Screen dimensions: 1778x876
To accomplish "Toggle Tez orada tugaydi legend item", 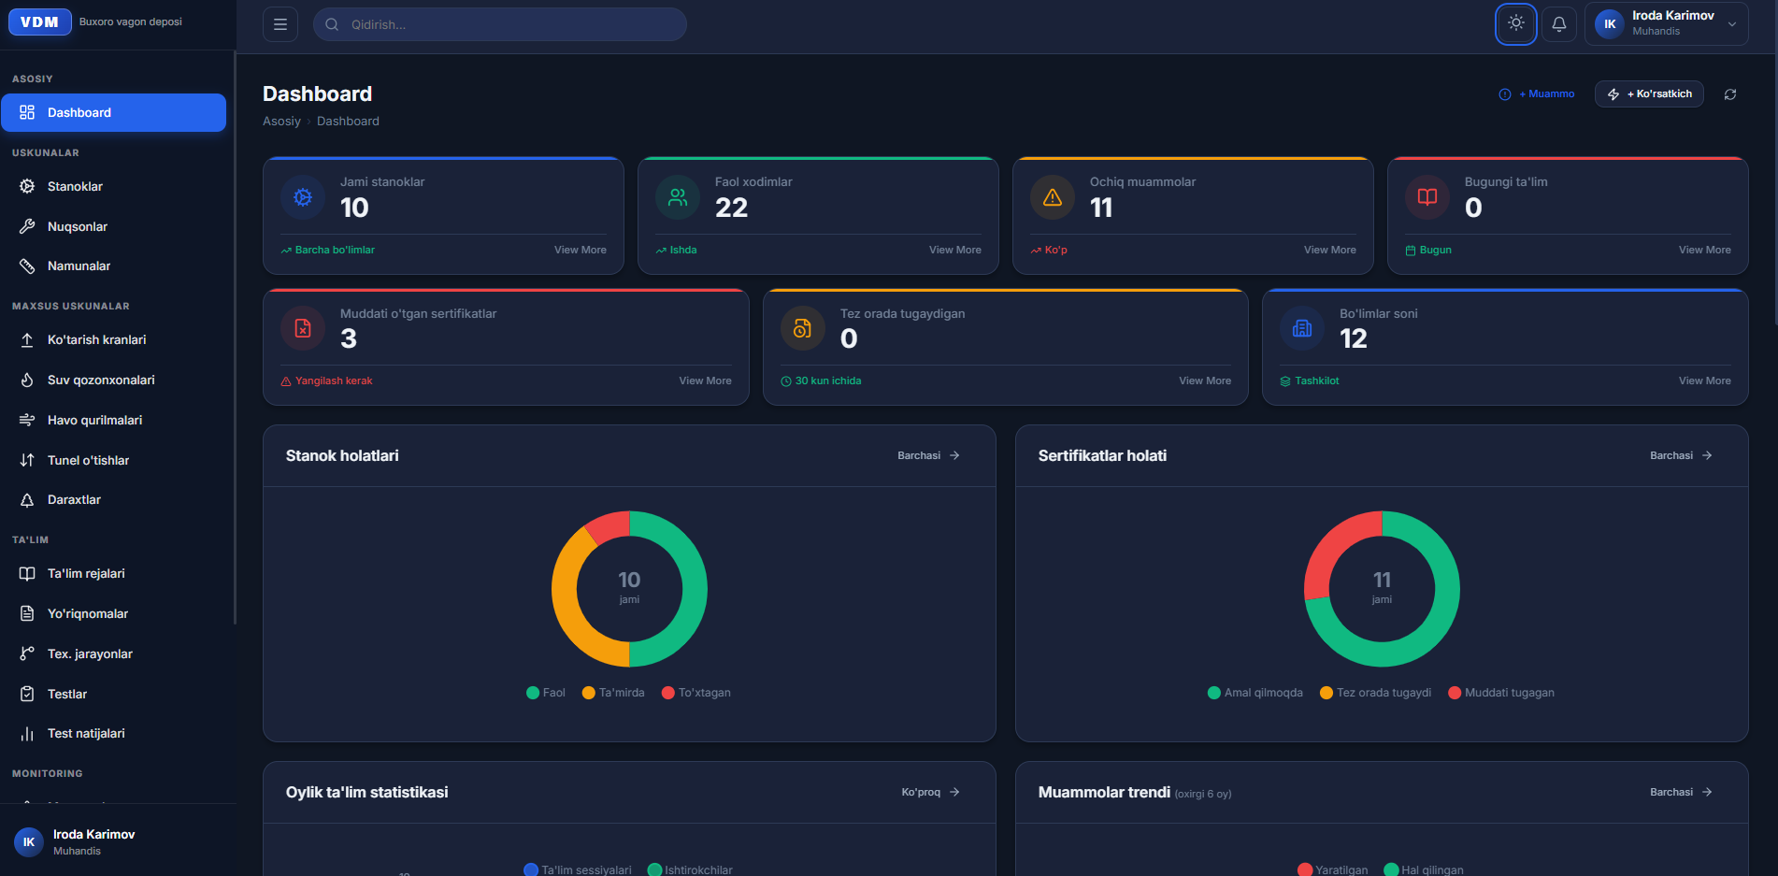I will click(1376, 693).
